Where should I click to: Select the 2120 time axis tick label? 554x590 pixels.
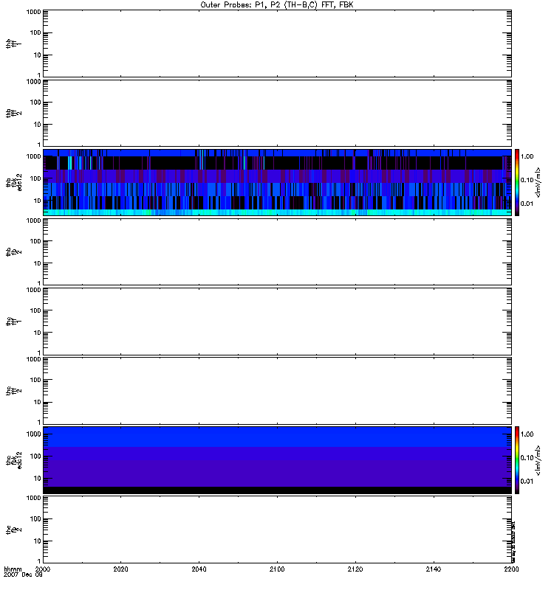[355, 570]
